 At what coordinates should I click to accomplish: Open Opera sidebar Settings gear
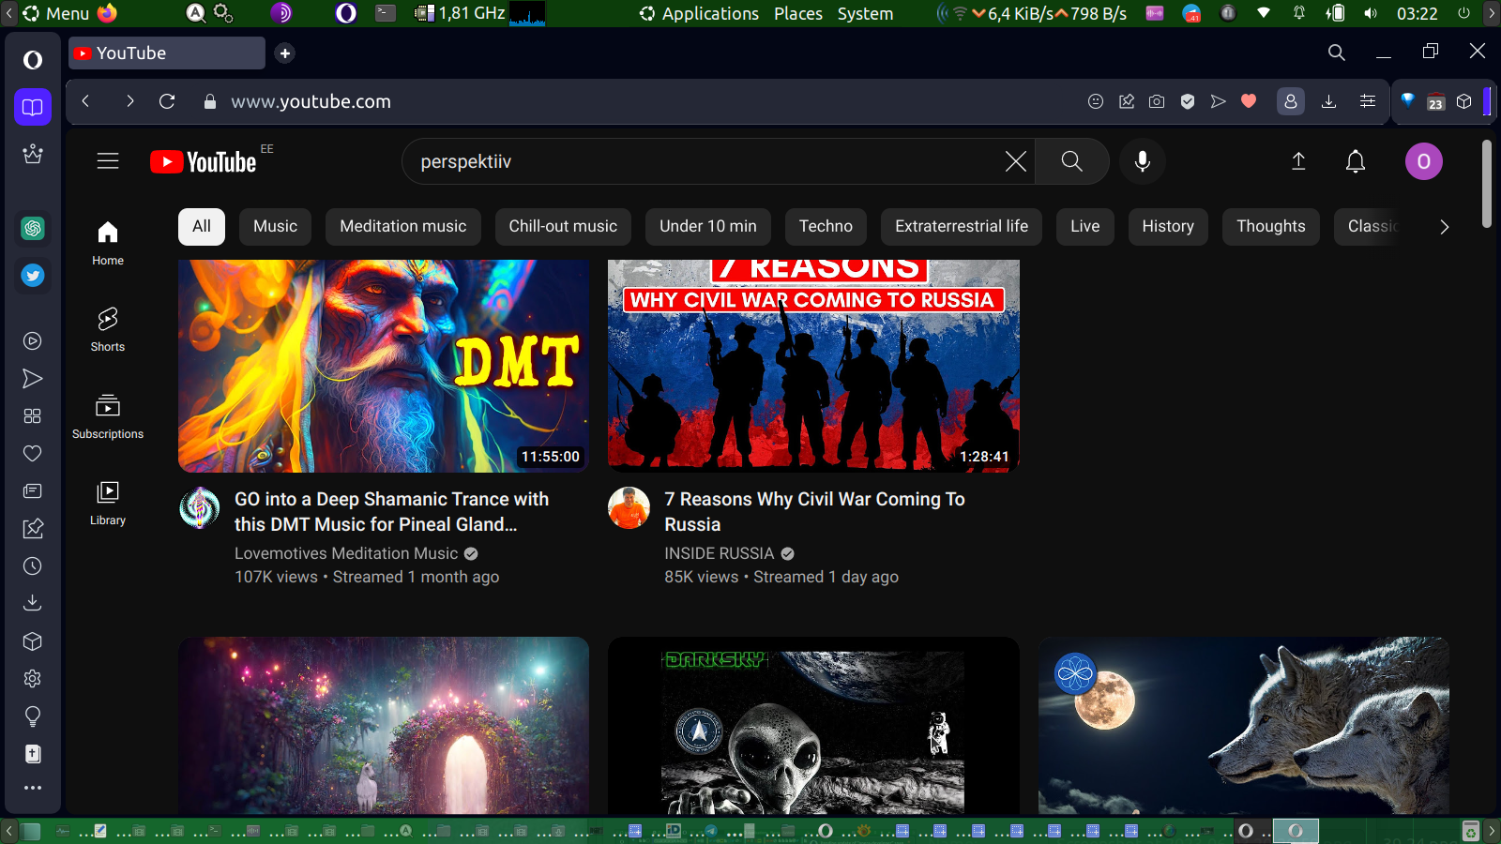click(x=33, y=678)
